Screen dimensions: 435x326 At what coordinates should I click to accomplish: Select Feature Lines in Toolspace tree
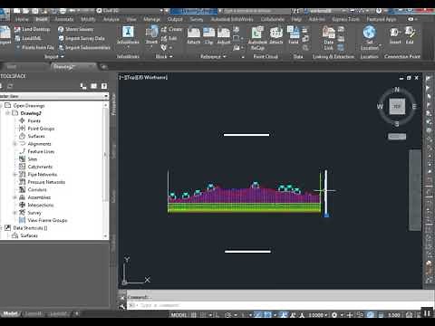click(41, 151)
